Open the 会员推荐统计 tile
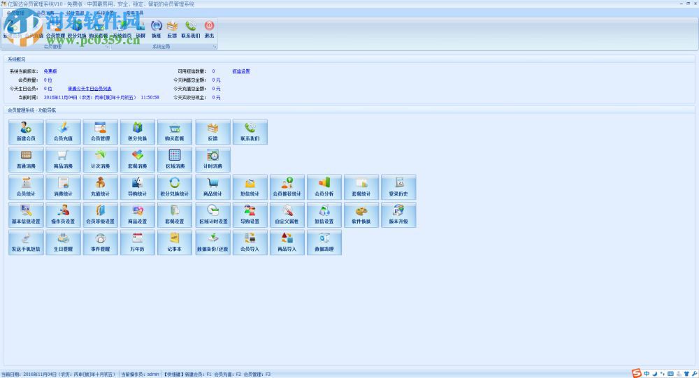This screenshot has width=699, height=378. pos(287,187)
